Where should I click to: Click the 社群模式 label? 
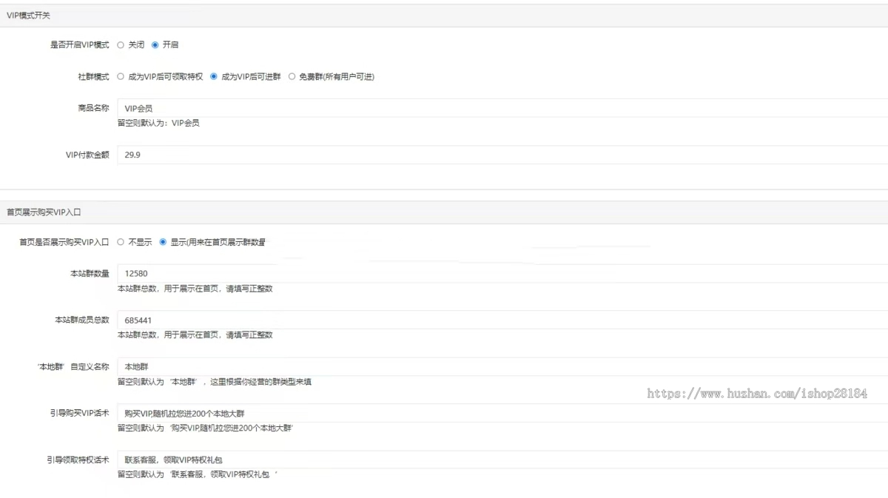click(93, 76)
